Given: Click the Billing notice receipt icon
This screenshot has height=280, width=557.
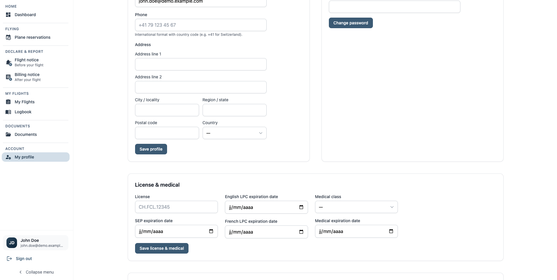Looking at the screenshot, I should pos(9,77).
